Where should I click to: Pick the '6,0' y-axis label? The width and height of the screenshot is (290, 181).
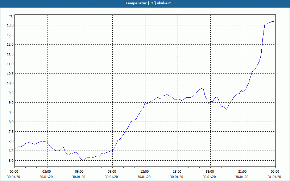(11, 160)
